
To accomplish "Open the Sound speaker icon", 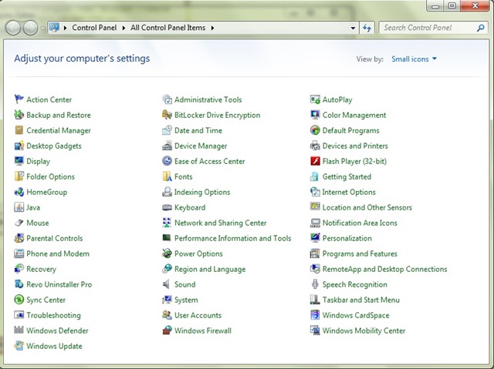I will point(167,284).
